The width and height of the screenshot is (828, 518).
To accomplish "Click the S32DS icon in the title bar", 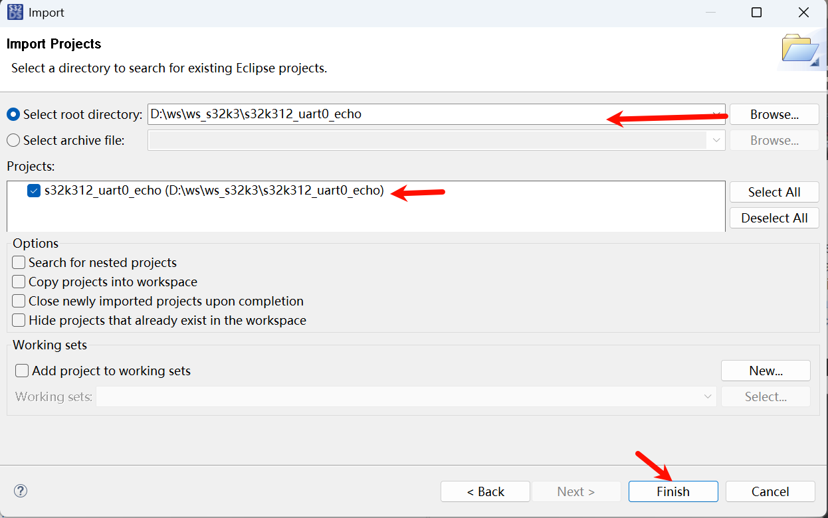I will pyautogui.click(x=15, y=12).
